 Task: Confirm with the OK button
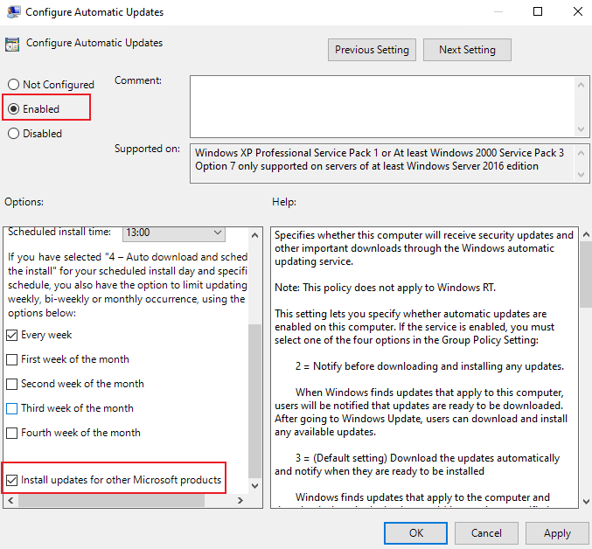pos(415,533)
